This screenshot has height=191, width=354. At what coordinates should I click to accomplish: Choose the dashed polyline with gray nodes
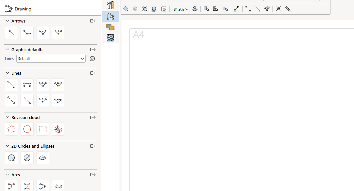point(43,100)
